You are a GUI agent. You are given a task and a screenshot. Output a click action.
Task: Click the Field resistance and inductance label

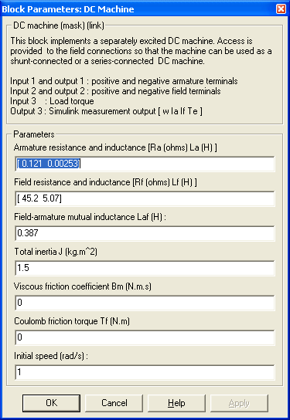pos(105,182)
